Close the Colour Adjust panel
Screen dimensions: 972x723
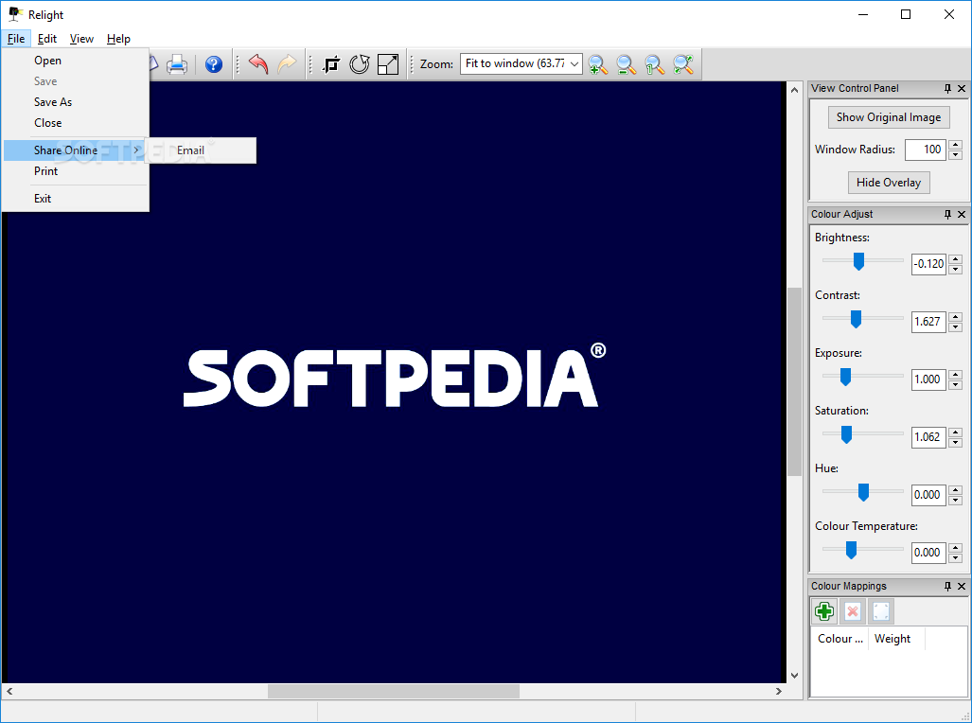pos(962,215)
